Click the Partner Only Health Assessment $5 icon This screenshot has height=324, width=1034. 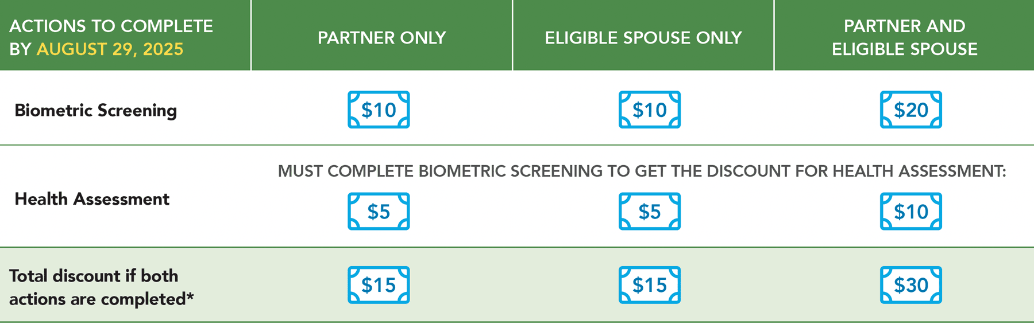click(379, 212)
